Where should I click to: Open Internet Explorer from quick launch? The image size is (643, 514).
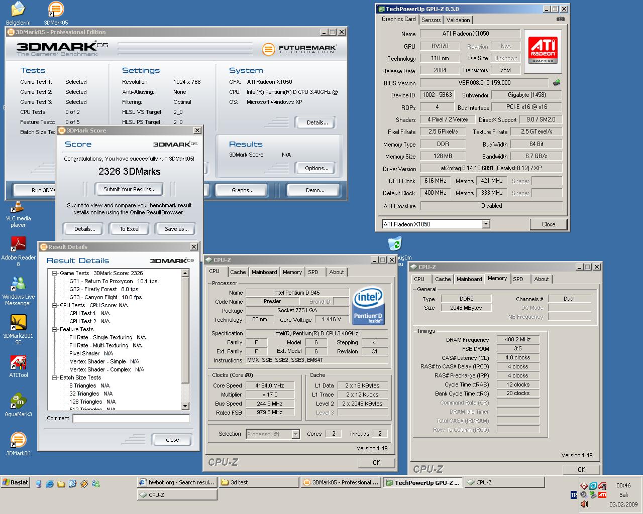click(50, 484)
